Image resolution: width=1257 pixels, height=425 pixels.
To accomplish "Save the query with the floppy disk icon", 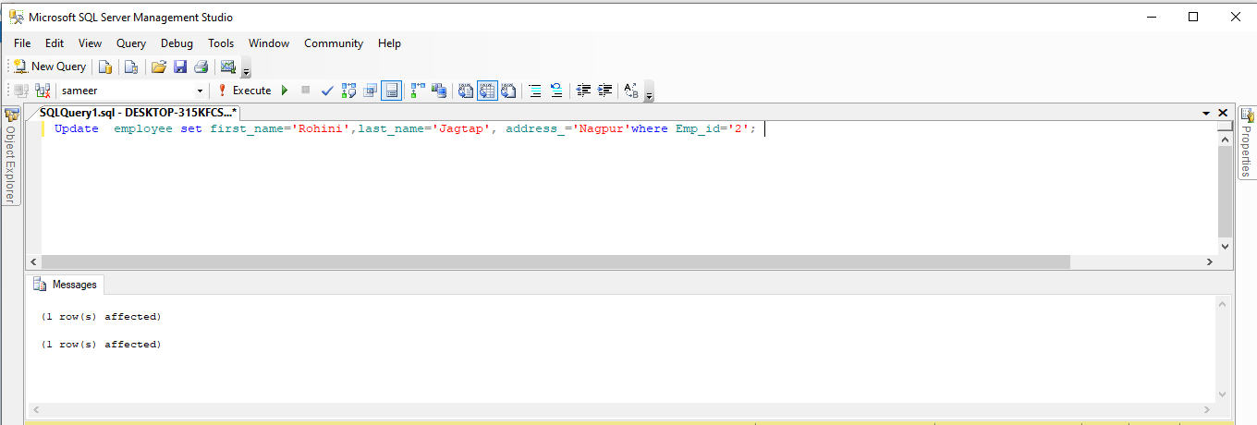I will click(180, 67).
